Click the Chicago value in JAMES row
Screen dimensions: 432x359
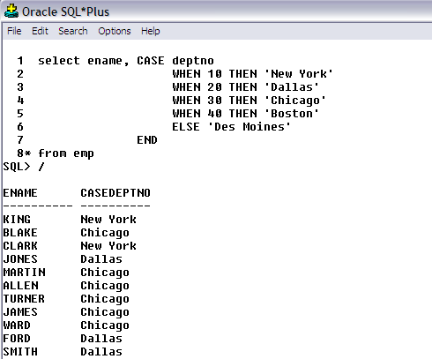pyautogui.click(x=105, y=312)
